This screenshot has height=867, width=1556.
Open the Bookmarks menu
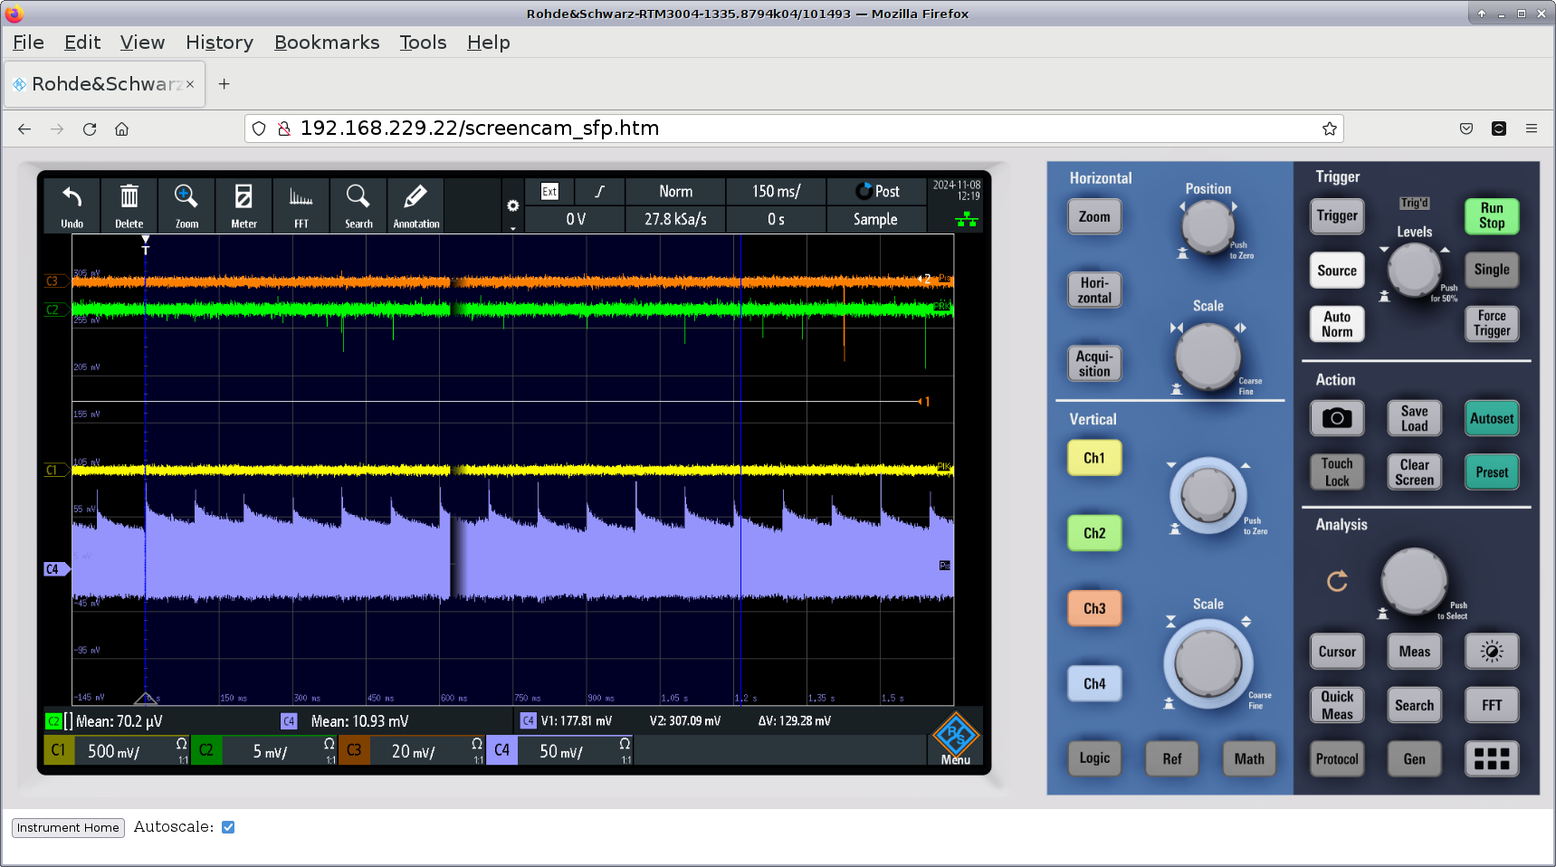click(x=327, y=43)
